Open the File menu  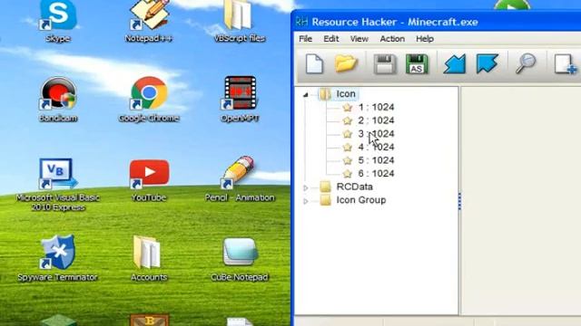[x=305, y=39]
